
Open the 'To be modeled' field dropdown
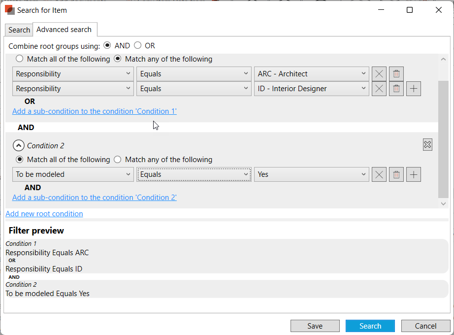(73, 174)
